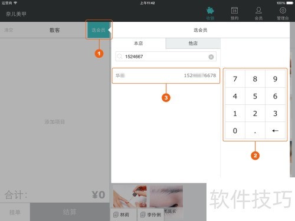
Task: Tap keypad digit 0
Action: (x=235, y=131)
